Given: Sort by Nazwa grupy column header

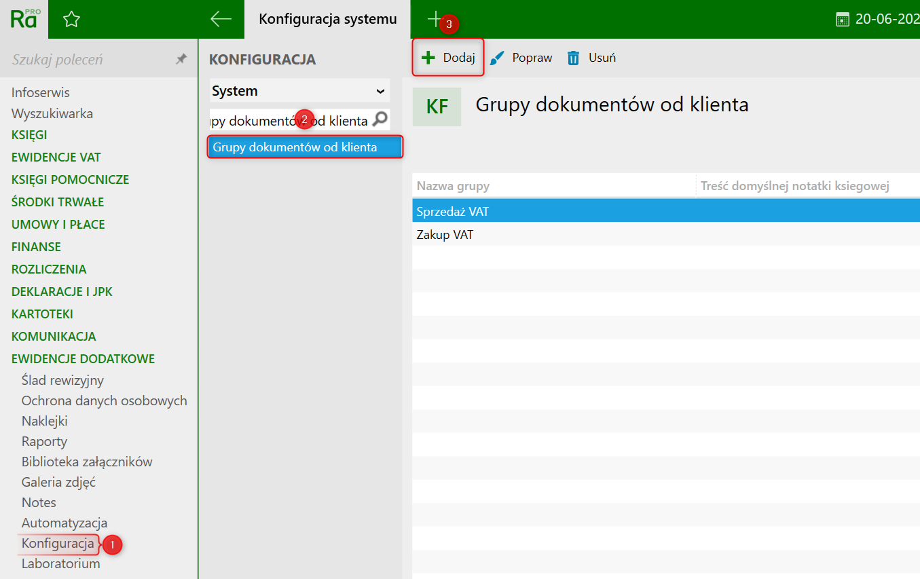Looking at the screenshot, I should point(453,186).
